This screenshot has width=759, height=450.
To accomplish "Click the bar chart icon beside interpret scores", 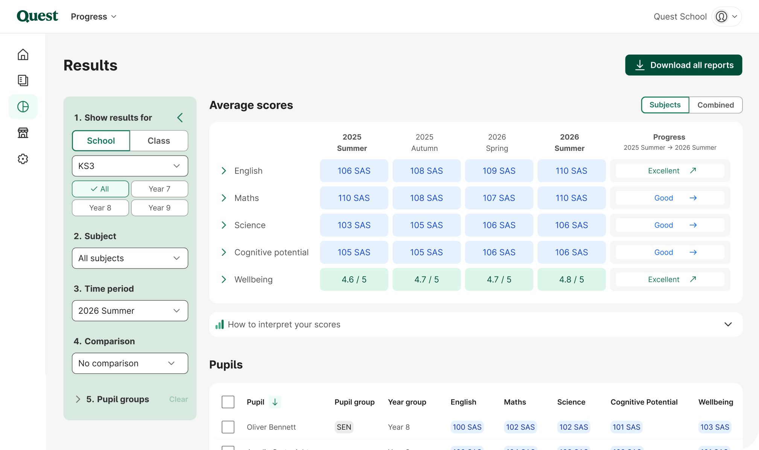I will tap(219, 324).
